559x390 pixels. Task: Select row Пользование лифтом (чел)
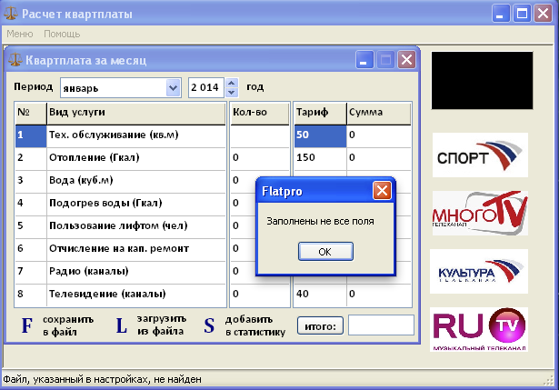pos(121,227)
